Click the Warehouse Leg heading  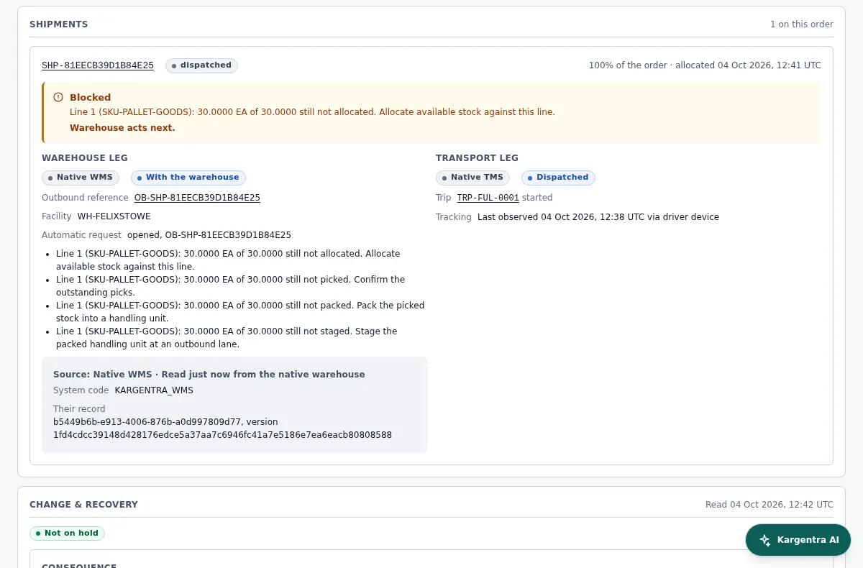pos(85,158)
